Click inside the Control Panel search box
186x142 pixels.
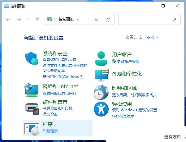(149, 19)
